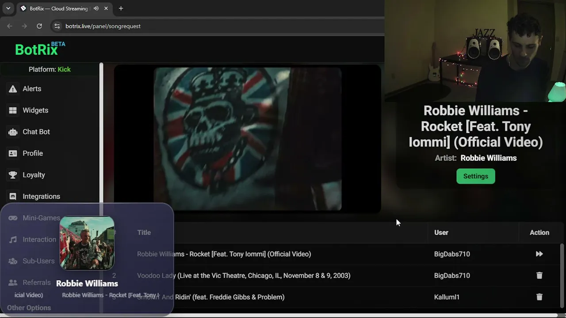Click the Artist: Robbie Williams line
This screenshot has height=318, width=566.
476,158
